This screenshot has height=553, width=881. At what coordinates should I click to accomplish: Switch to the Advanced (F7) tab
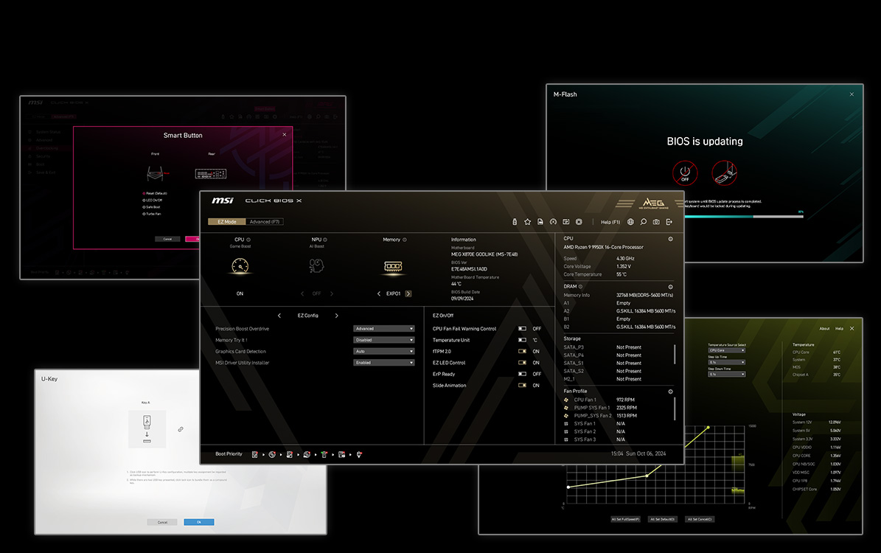click(x=264, y=222)
